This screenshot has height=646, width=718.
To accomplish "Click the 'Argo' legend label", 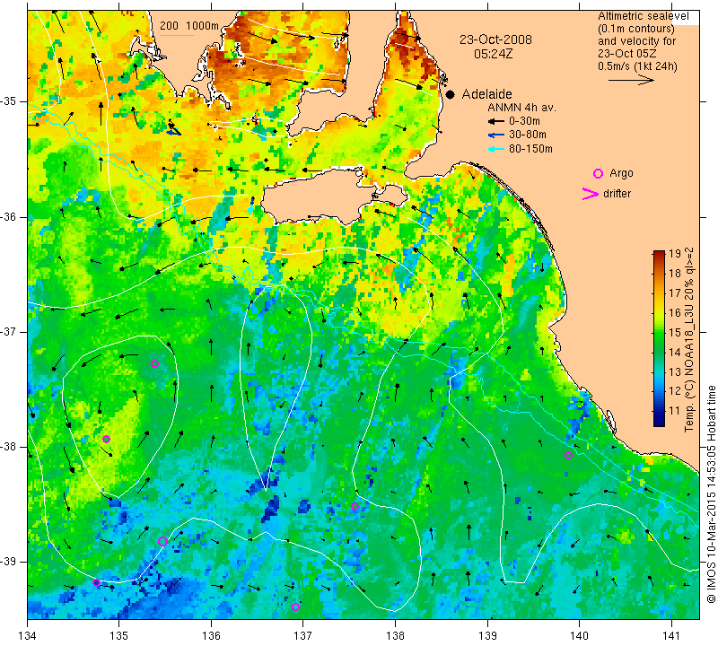I will click(x=621, y=173).
